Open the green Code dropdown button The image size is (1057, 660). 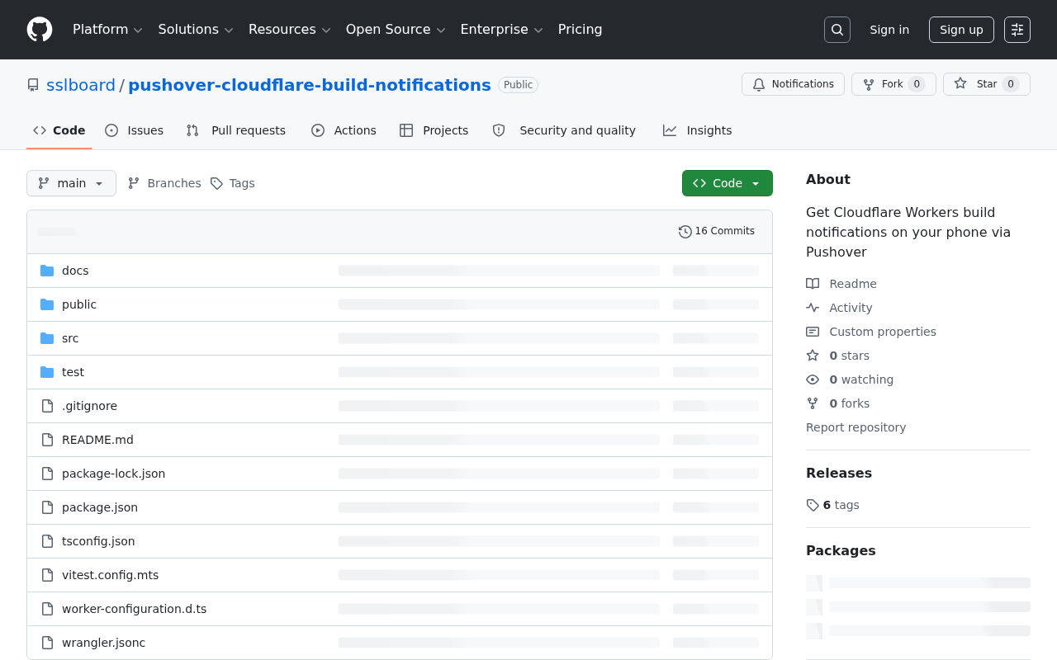[x=728, y=183]
